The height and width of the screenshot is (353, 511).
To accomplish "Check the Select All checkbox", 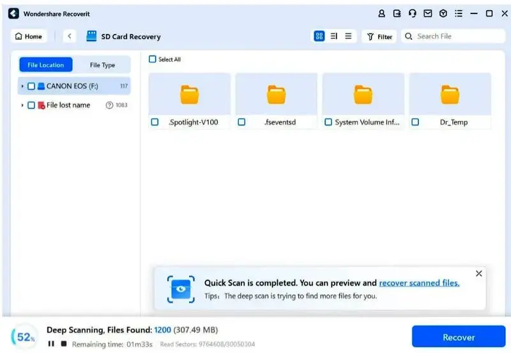I will pyautogui.click(x=152, y=59).
